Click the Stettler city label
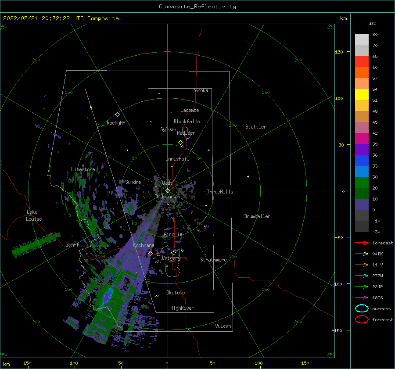395x369 pixels. coord(256,127)
